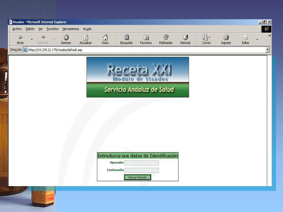Image resolution: width=283 pixels, height=212 pixels.
Task: Open the address bar dropdown arrow
Action: tap(268, 50)
